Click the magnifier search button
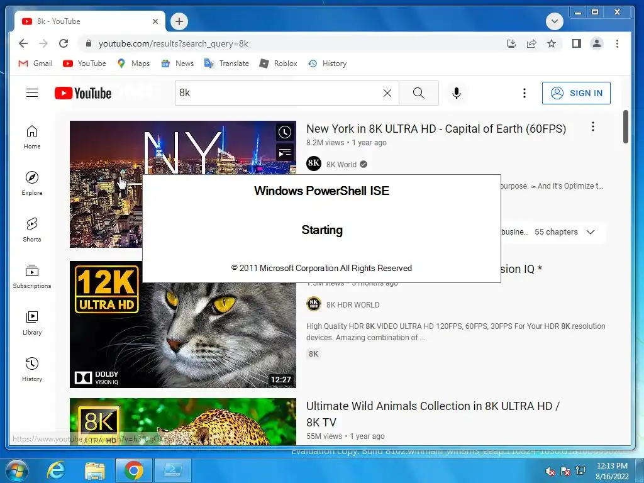Viewport: 644px width, 483px height. pos(418,93)
